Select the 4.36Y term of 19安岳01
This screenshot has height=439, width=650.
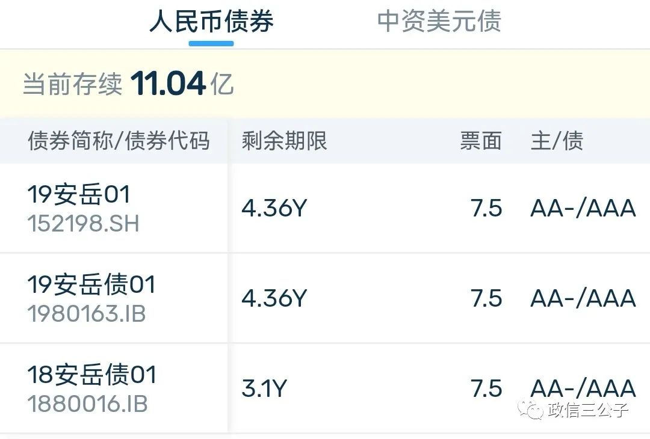[274, 208]
